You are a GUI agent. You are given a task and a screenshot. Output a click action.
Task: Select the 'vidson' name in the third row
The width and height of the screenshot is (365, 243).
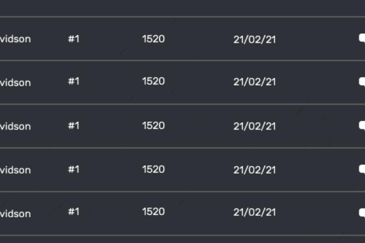16,126
